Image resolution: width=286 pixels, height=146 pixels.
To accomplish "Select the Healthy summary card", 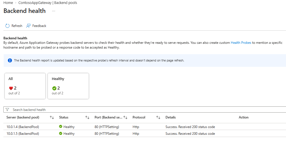I will point(68,86).
